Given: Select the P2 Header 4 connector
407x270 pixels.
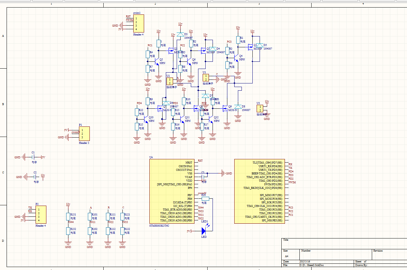Looking at the screenshot, I should [41, 214].
